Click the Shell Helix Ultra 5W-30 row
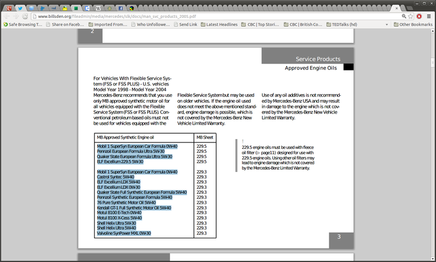Viewport: 436px width, 262px height. [x=116, y=223]
